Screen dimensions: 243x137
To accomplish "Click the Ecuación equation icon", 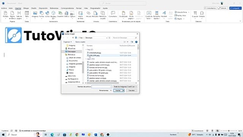I will pyautogui.click(x=195, y=13).
